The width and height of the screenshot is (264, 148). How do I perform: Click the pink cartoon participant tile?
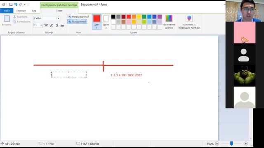245,32
